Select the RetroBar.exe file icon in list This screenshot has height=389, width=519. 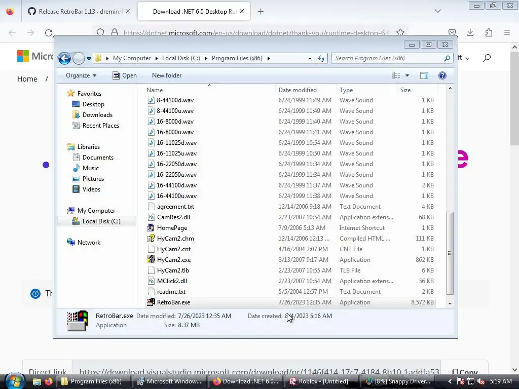point(151,302)
